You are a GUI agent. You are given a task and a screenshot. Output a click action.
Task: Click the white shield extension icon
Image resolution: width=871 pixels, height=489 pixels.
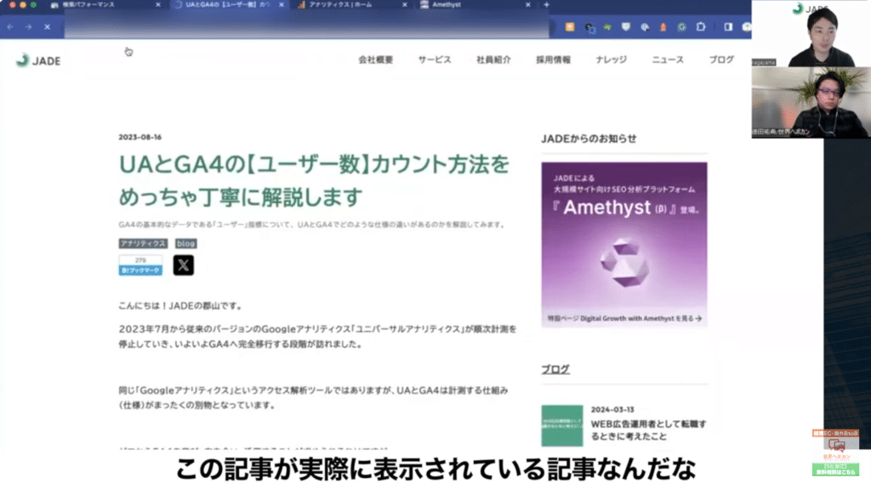(x=626, y=26)
